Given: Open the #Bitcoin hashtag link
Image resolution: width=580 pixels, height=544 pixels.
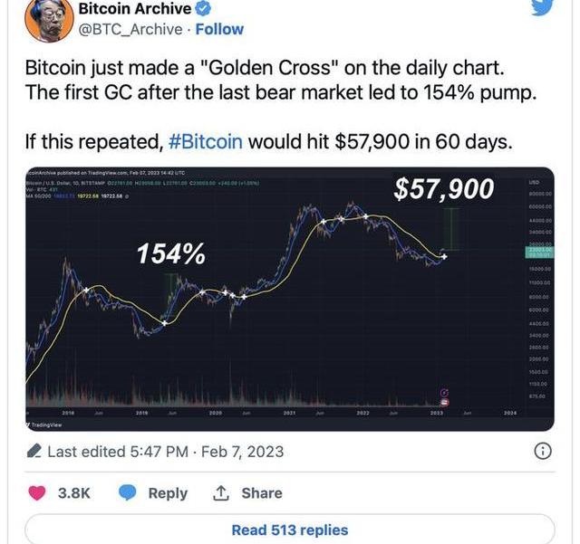Looking at the screenshot, I should point(207,141).
